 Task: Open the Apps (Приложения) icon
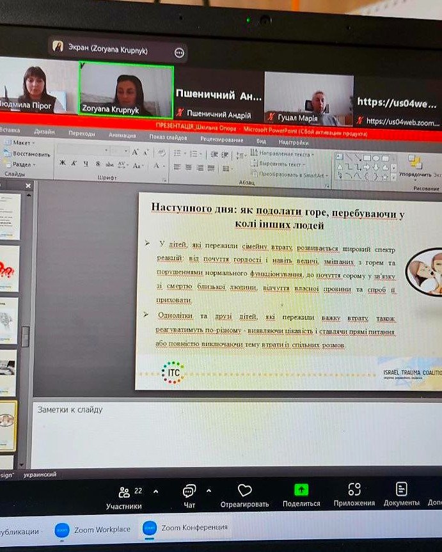pyautogui.click(x=354, y=490)
